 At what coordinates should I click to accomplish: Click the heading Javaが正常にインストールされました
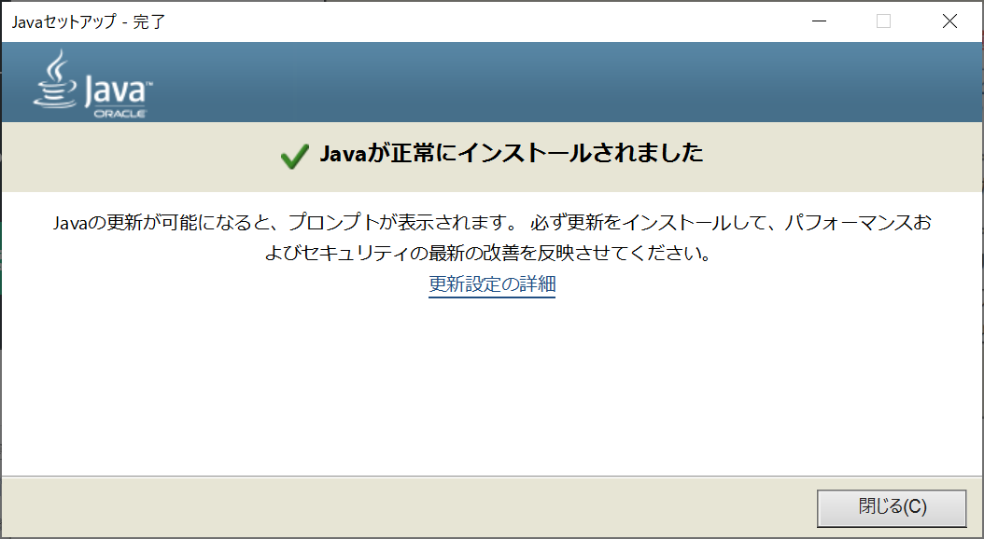pos(512,154)
